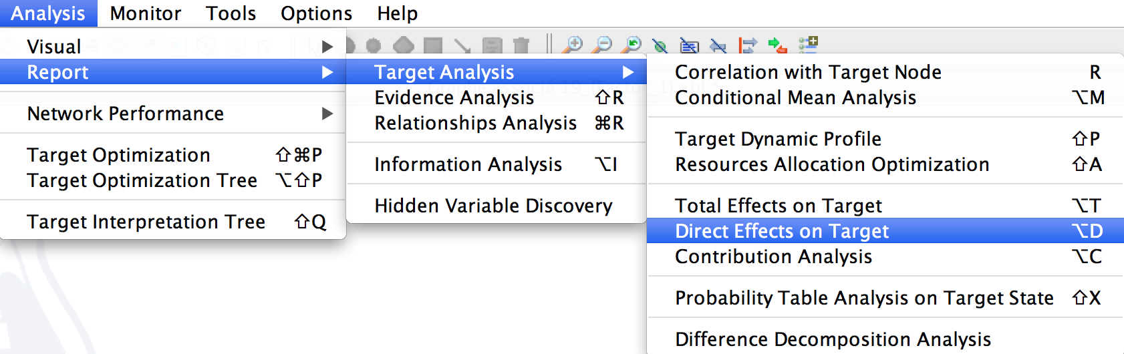
Task: Click the crossed-out arc arrow icon
Action: click(x=718, y=45)
